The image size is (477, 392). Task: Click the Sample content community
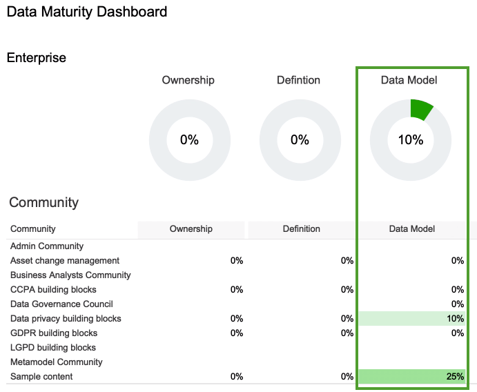(41, 377)
